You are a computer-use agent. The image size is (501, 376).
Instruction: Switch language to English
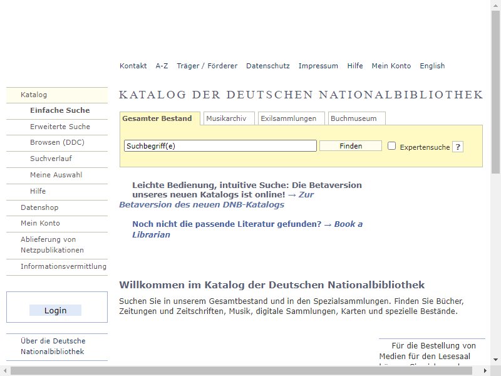[x=432, y=66]
